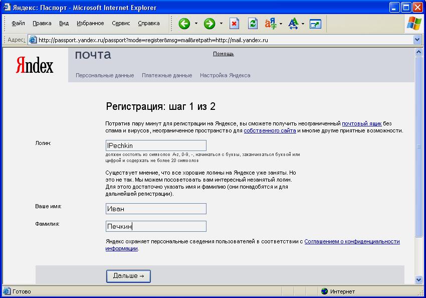
Task: Open the translate icon dropdown arrow
Action: click(x=281, y=24)
